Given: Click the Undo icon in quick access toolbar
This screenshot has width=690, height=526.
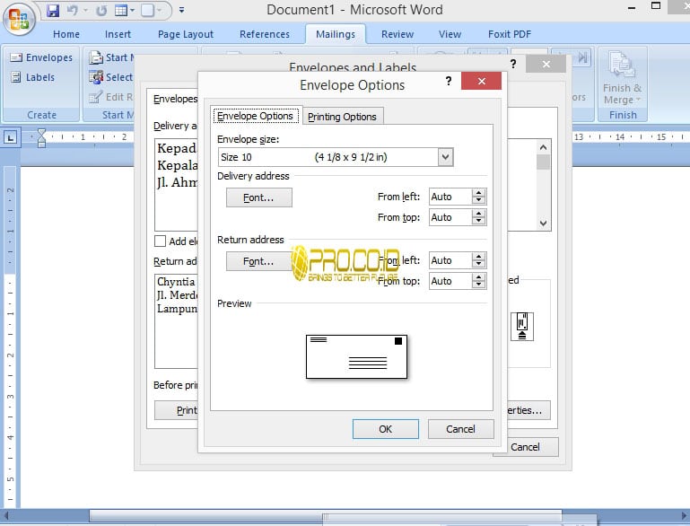Looking at the screenshot, I should pos(73,10).
